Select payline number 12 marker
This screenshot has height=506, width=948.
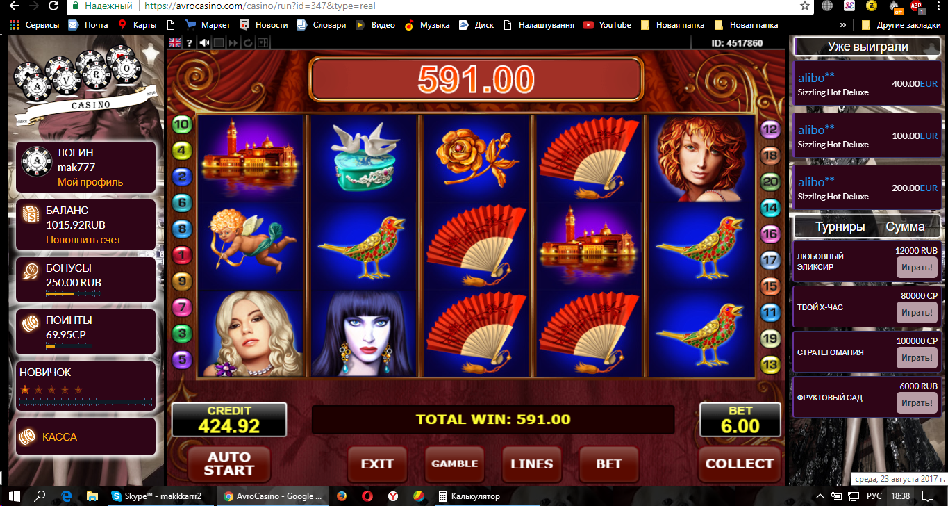point(770,129)
